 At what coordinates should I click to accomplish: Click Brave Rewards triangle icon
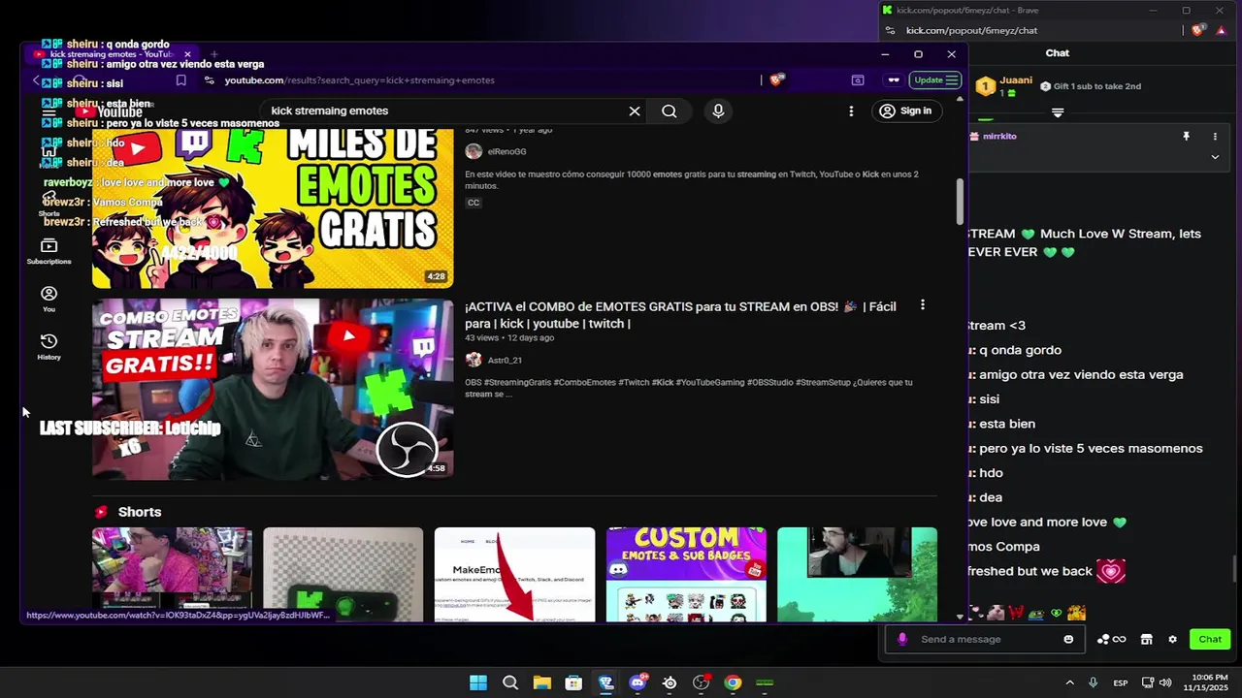click(1221, 31)
